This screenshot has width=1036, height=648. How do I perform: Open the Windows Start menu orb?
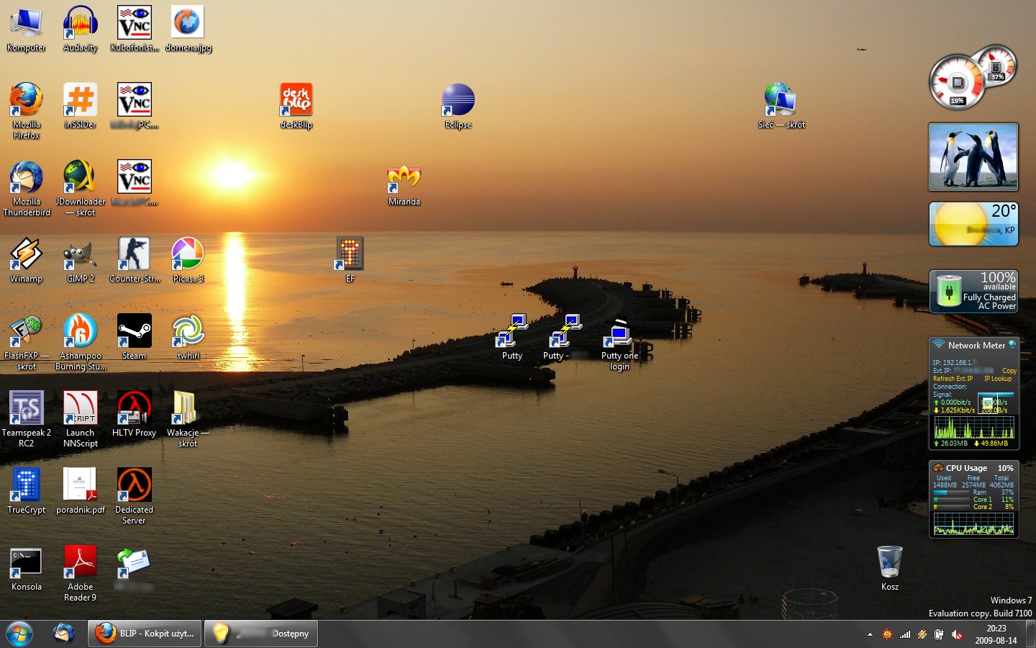19,634
